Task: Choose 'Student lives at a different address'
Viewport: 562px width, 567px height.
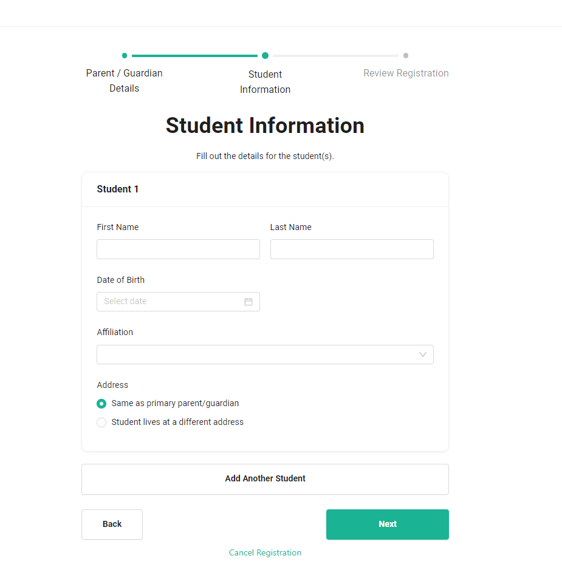Action: click(101, 423)
